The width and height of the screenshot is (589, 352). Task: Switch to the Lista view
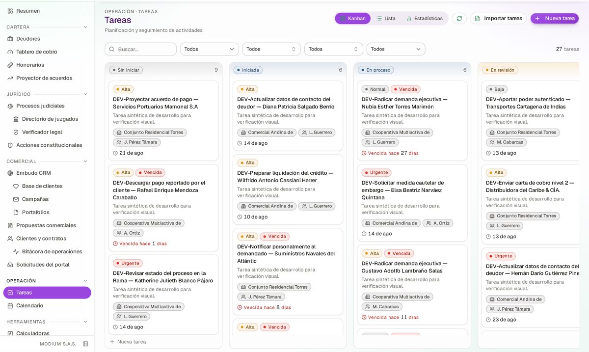tap(386, 18)
